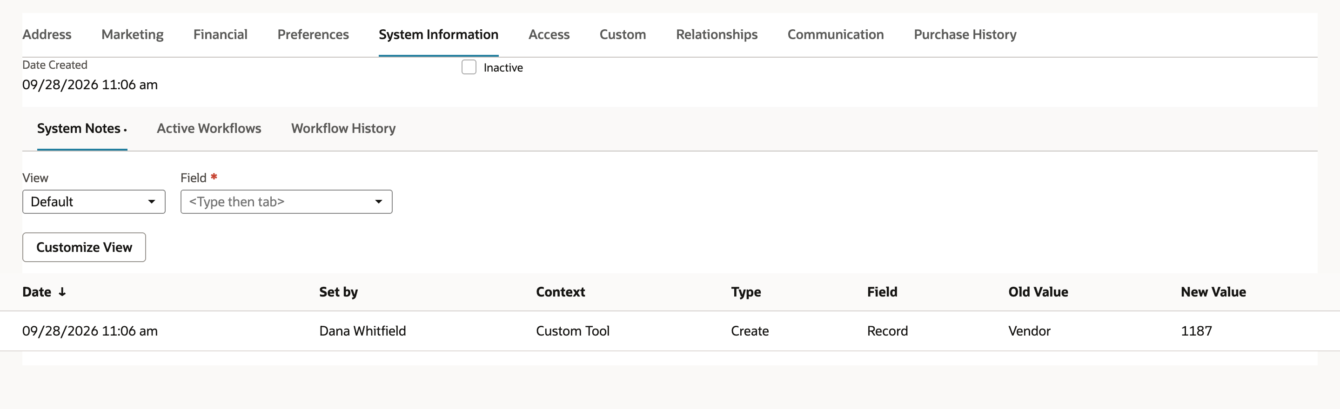Click the Field column header
Screen dimensions: 1340x409
882,292
